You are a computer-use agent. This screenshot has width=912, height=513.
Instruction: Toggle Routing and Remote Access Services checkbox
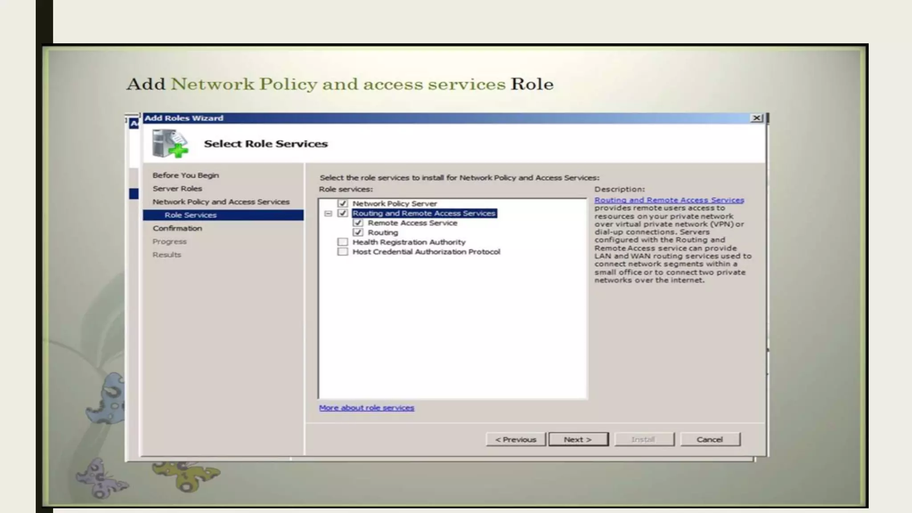point(342,213)
